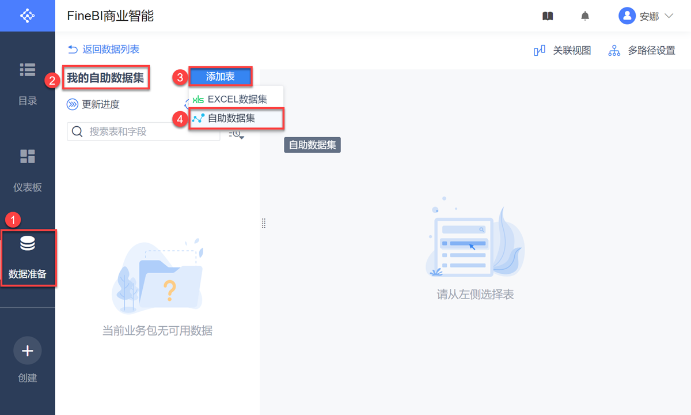The width and height of the screenshot is (691, 415).
Task: Open the 仪表板 dashboard sidebar section
Action: pyautogui.click(x=28, y=171)
